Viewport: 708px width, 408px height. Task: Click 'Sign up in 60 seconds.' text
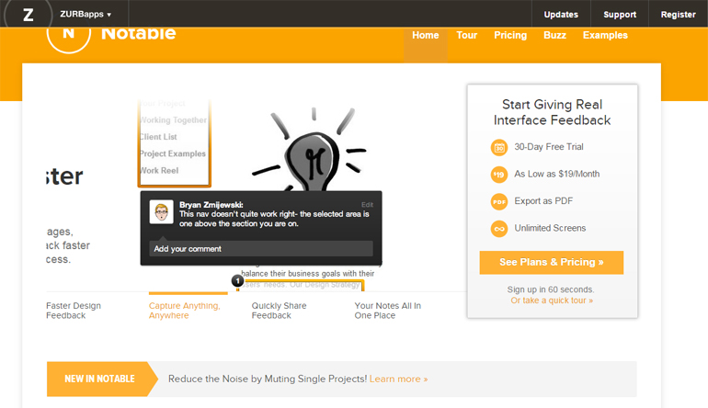click(551, 289)
